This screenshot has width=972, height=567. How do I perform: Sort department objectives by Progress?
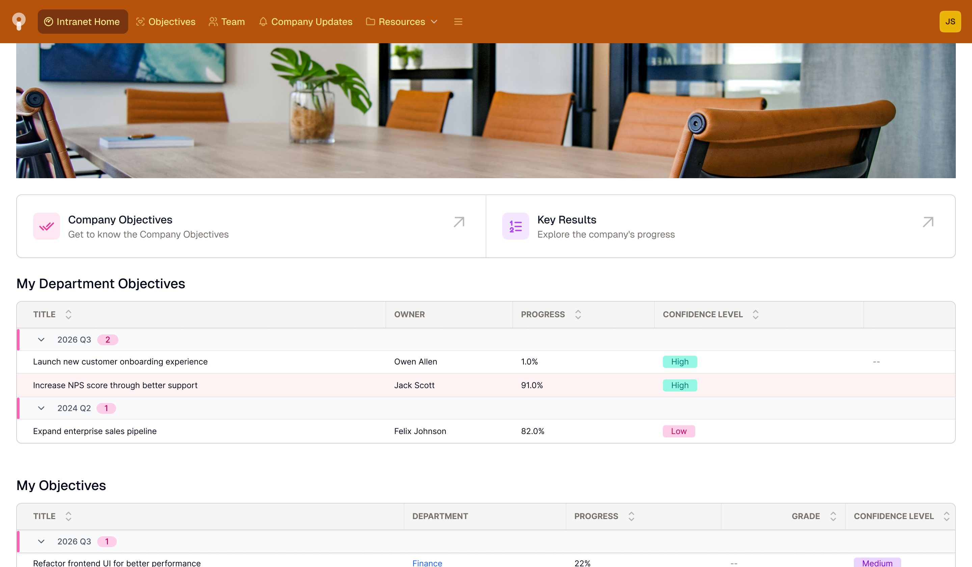click(577, 314)
